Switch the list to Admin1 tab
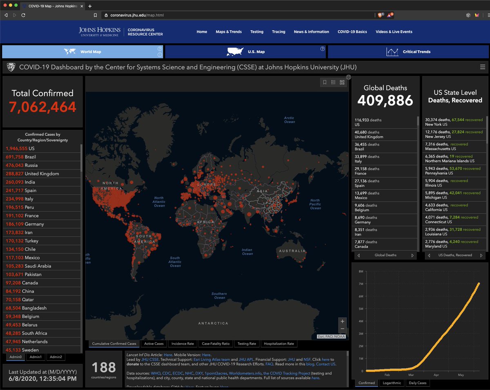The image size is (490, 390). (x=36, y=357)
